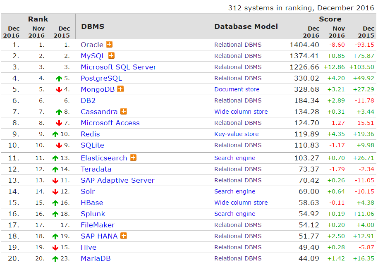
Task: Click the red down arrow in MongoDB row
Action: click(59, 90)
